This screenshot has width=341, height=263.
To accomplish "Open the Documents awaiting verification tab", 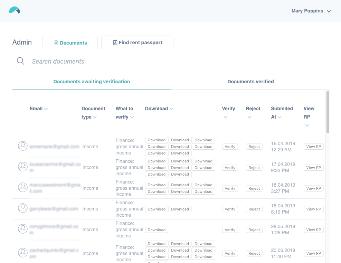I will click(92, 82).
